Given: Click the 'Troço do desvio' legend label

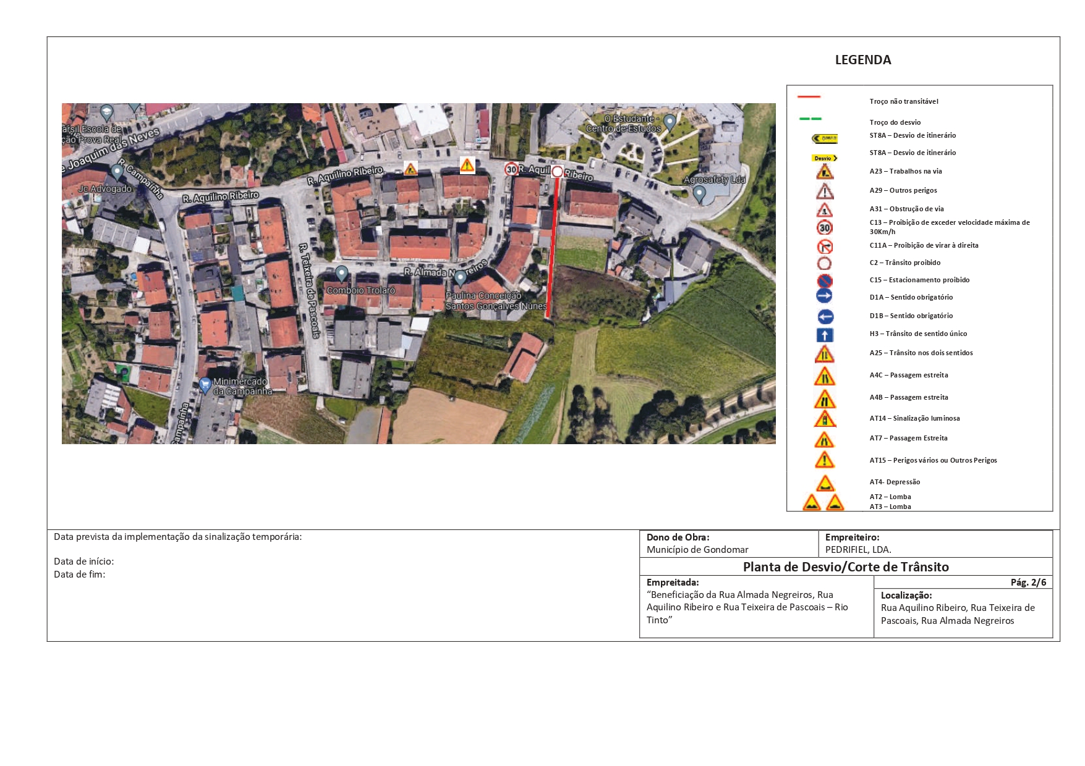Looking at the screenshot, I should 895,122.
